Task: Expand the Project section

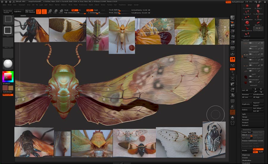Action: click(245, 122)
